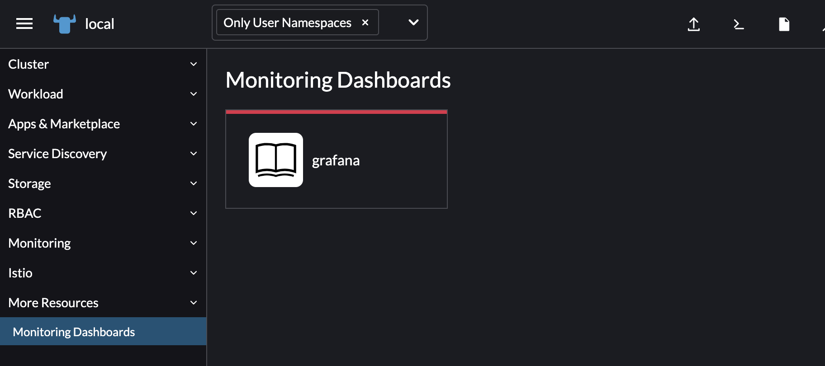The height and width of the screenshot is (366, 825).
Task: Click the local cluster name
Action: tap(100, 24)
